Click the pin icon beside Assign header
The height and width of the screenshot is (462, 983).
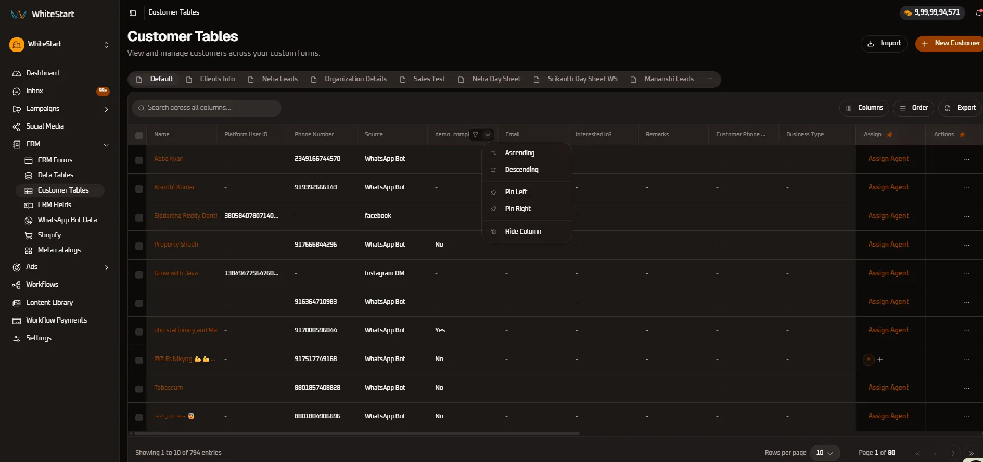click(890, 135)
